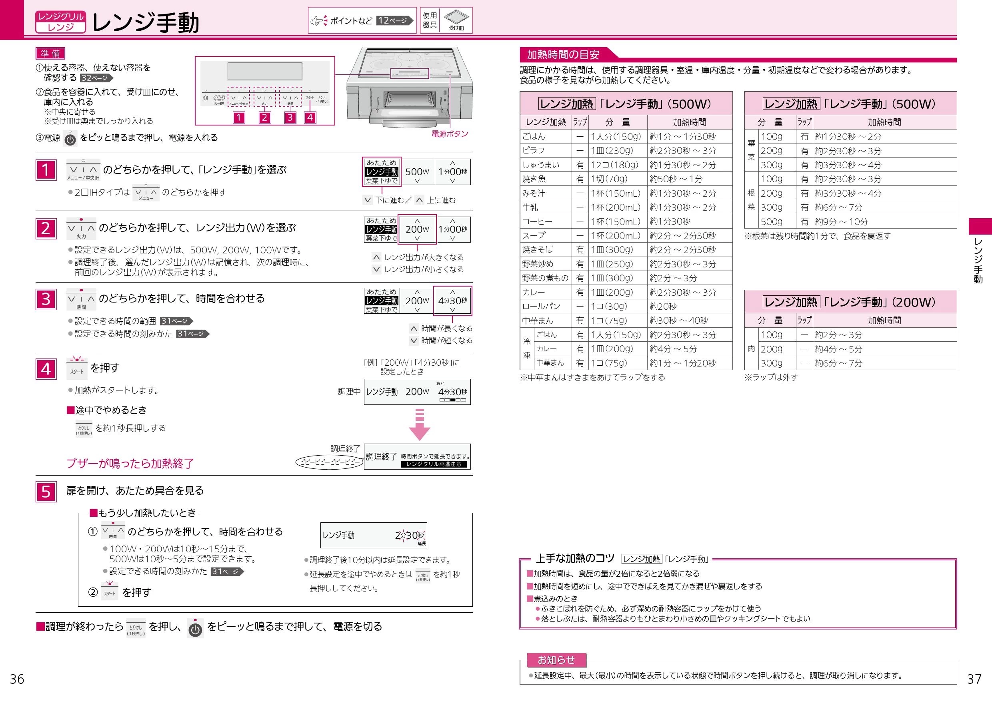Click the レンジグリル高温注意 warning bar in the display

(x=434, y=464)
